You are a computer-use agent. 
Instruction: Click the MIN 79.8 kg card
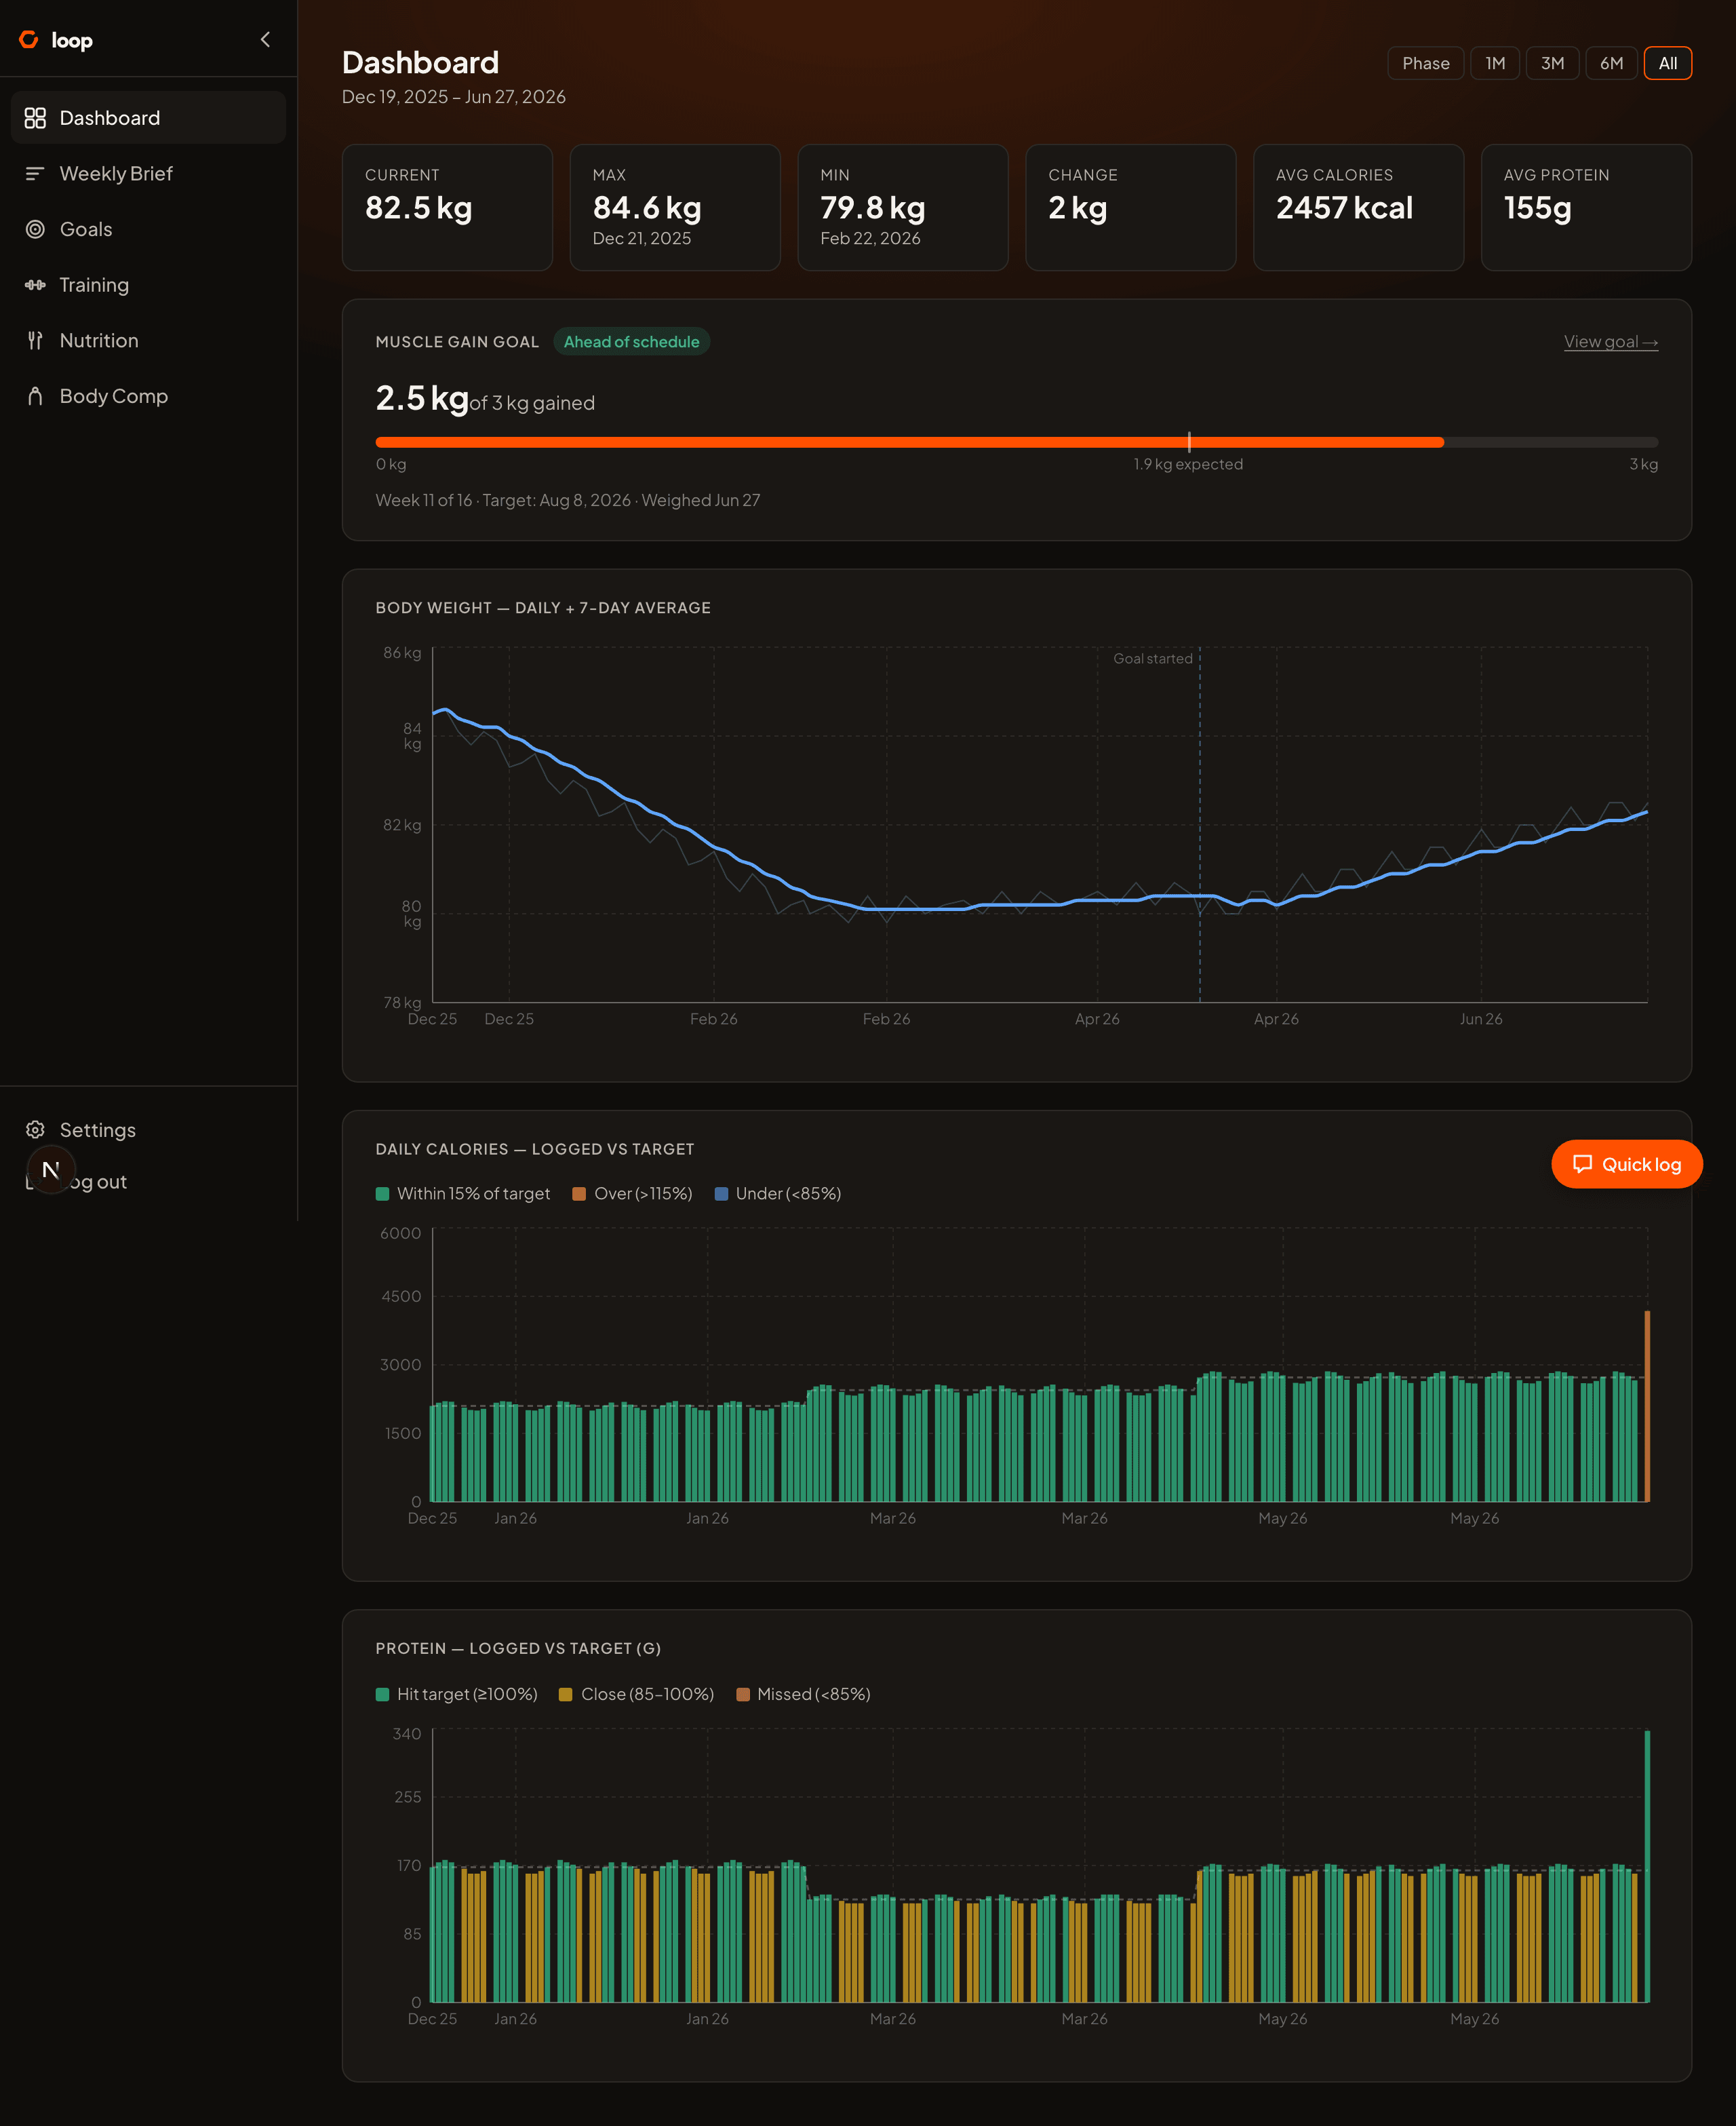point(903,207)
